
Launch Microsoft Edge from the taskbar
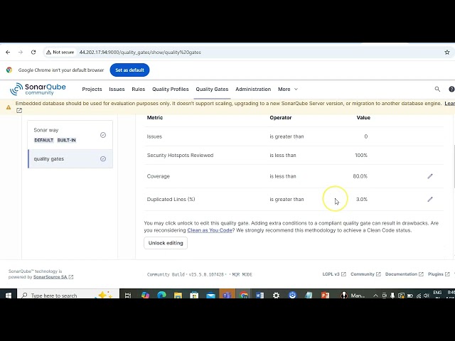(161, 296)
